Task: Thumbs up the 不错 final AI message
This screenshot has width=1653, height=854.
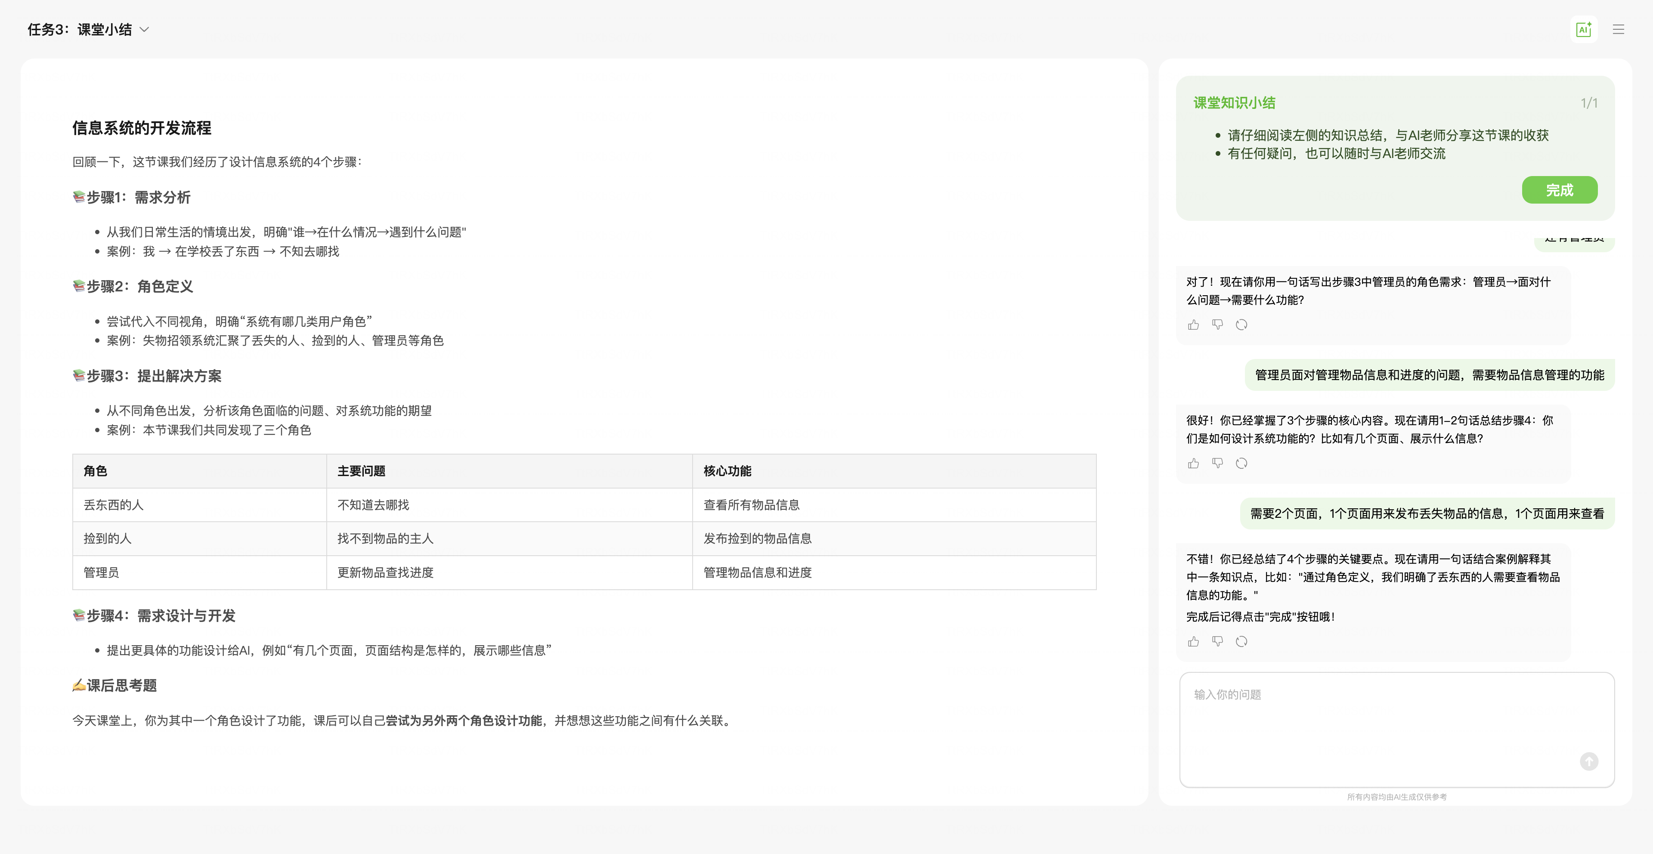Action: 1194,642
